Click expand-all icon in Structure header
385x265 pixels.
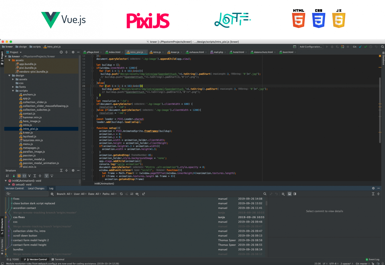[61, 170]
